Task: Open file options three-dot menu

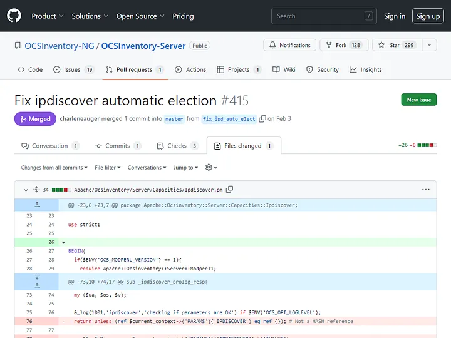Action: (x=426, y=190)
